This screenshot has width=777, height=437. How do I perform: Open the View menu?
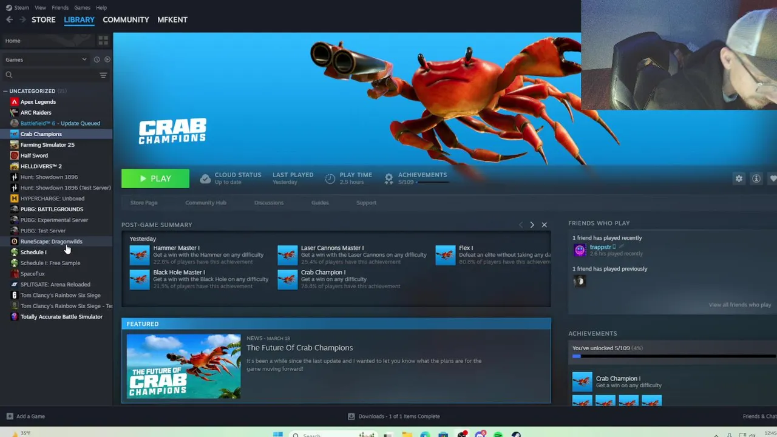point(40,7)
